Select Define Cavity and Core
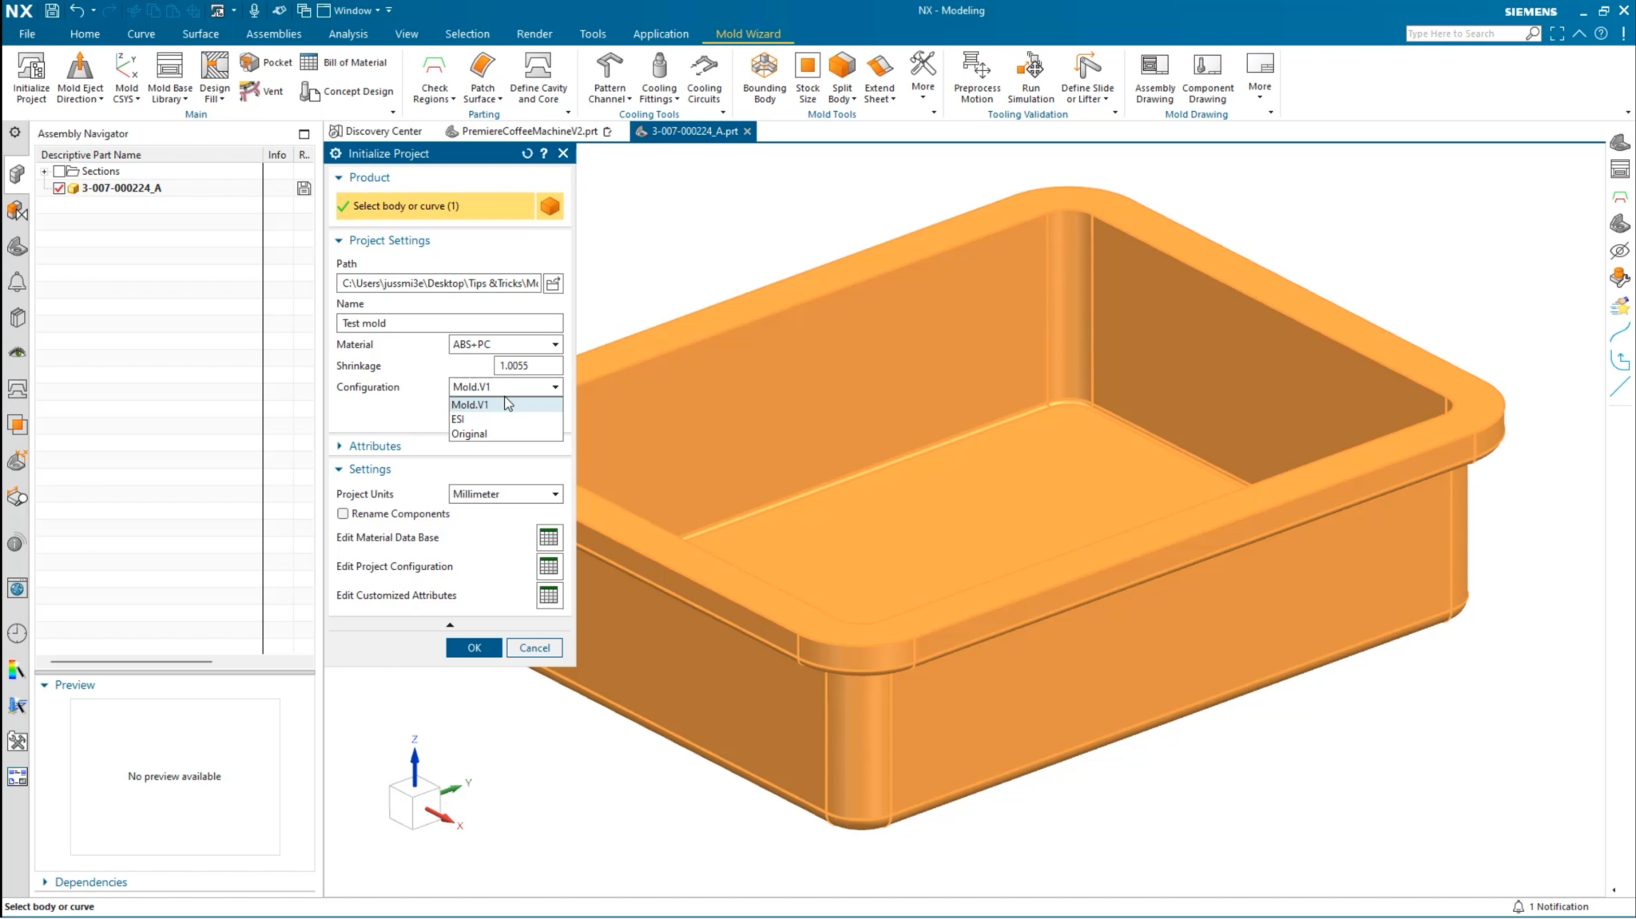 (538, 76)
